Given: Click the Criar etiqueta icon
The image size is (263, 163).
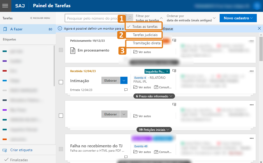Looking at the screenshot, I should [4, 150].
